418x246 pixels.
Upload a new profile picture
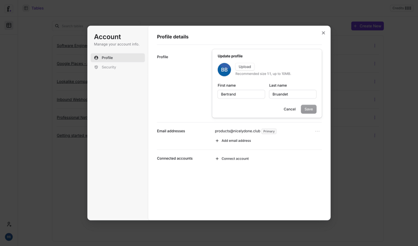245,67
